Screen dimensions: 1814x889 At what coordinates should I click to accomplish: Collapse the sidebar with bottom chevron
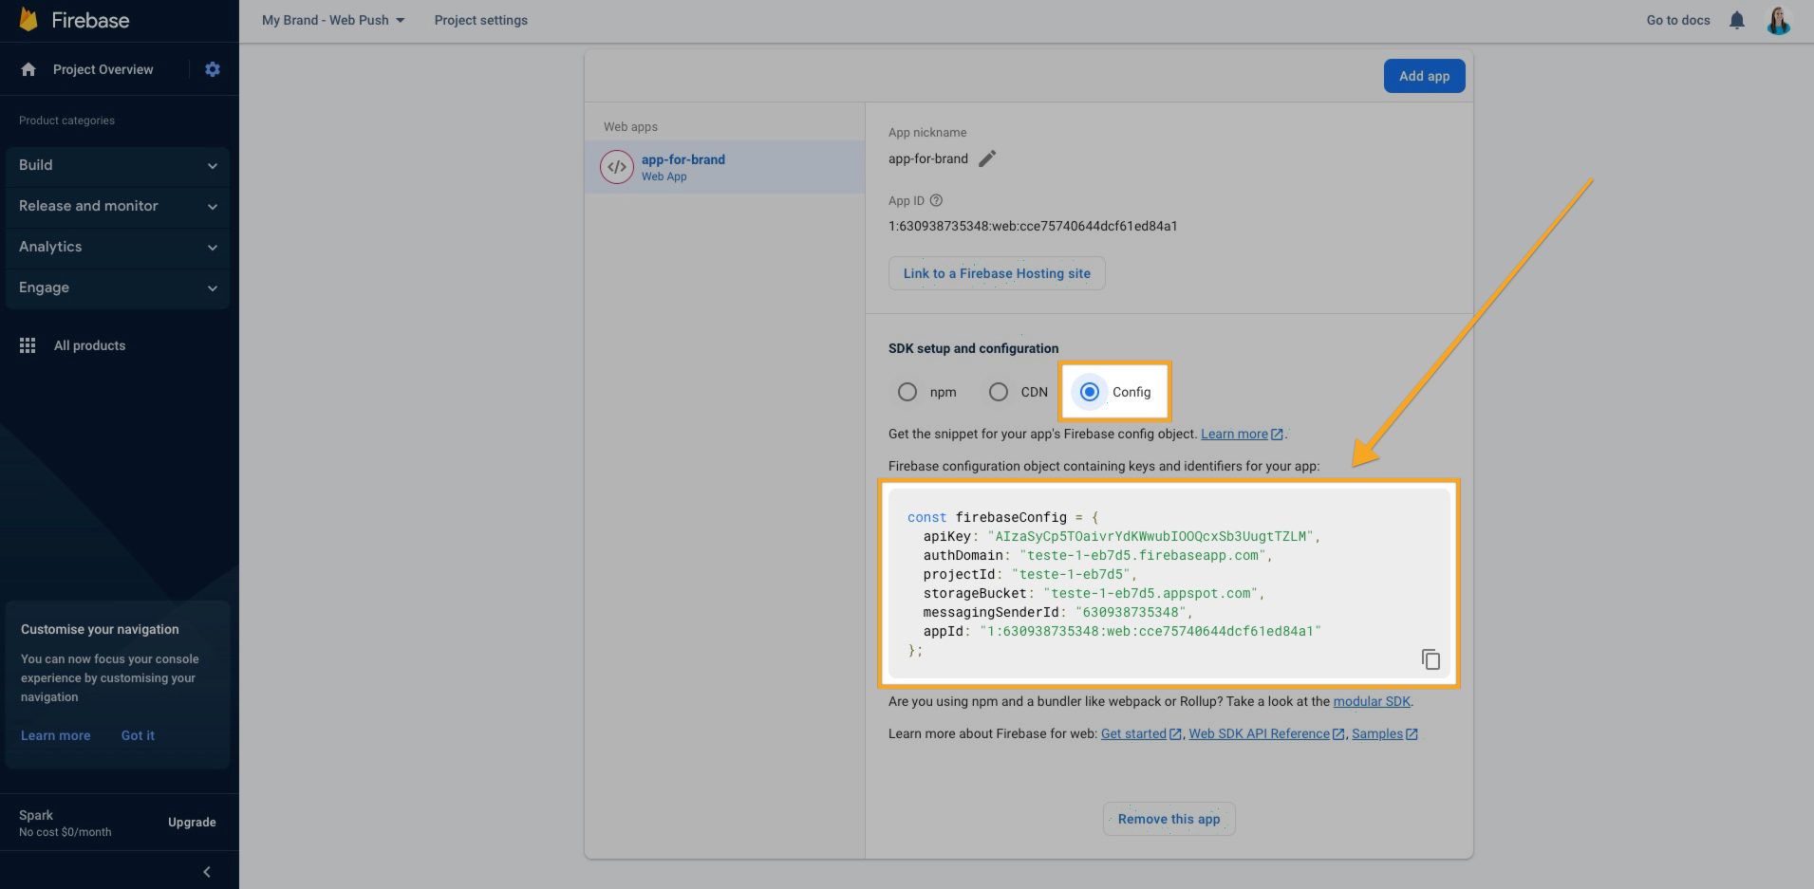point(207,872)
